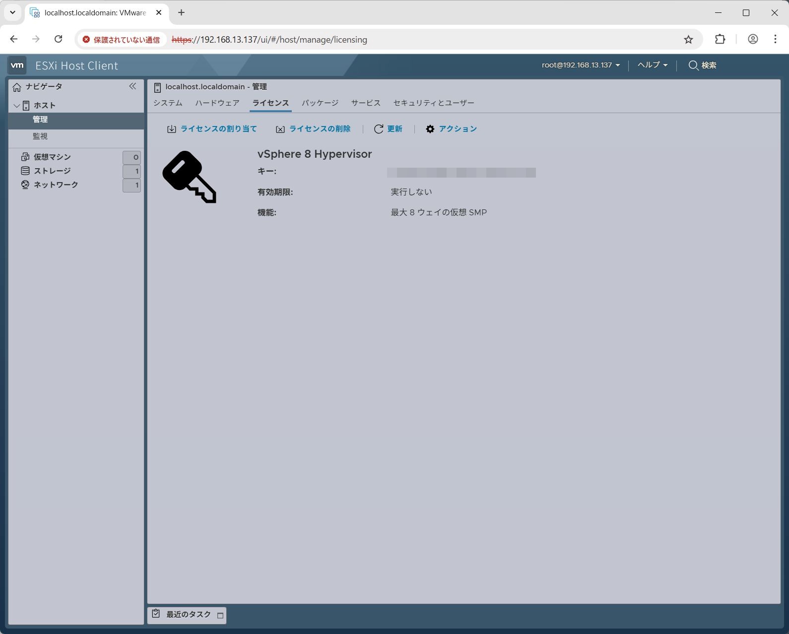Click the Navigator home icon
The height and width of the screenshot is (634, 789).
(17, 87)
